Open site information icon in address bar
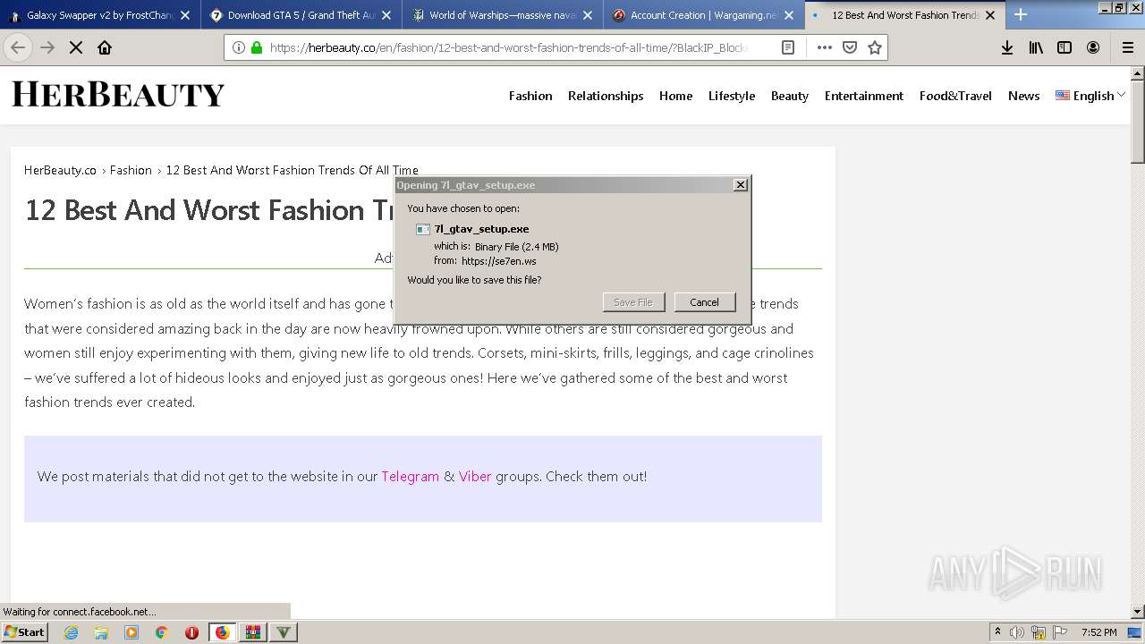Image resolution: width=1145 pixels, height=644 pixels. (239, 47)
